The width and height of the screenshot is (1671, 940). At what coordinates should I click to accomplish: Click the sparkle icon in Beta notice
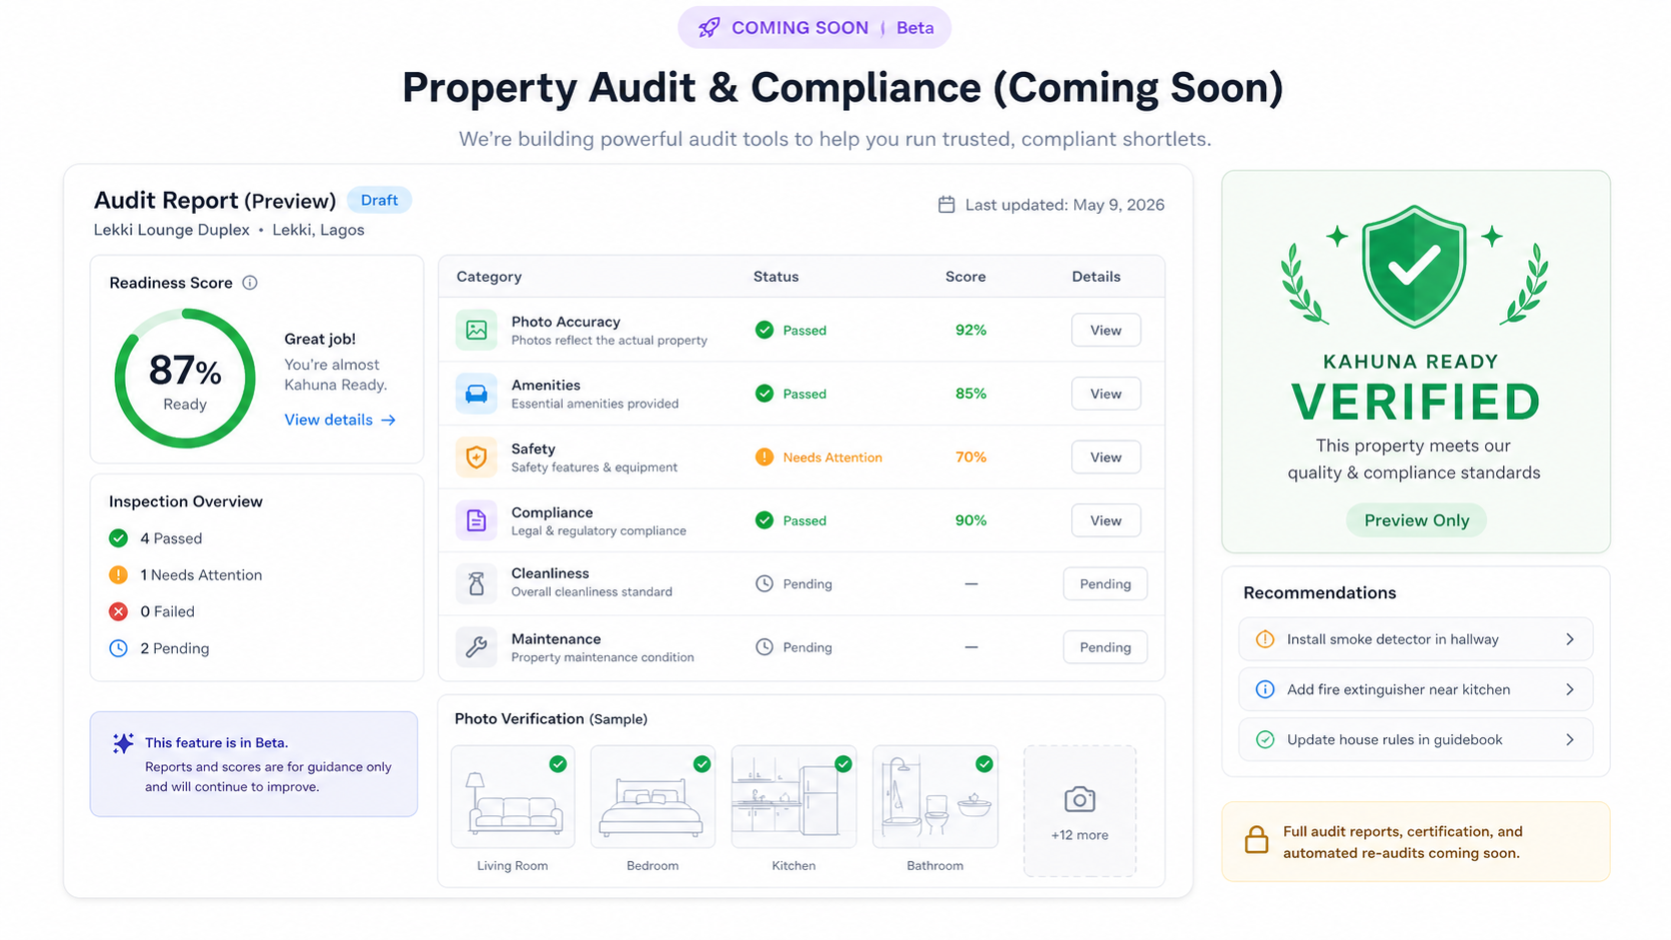(x=123, y=743)
